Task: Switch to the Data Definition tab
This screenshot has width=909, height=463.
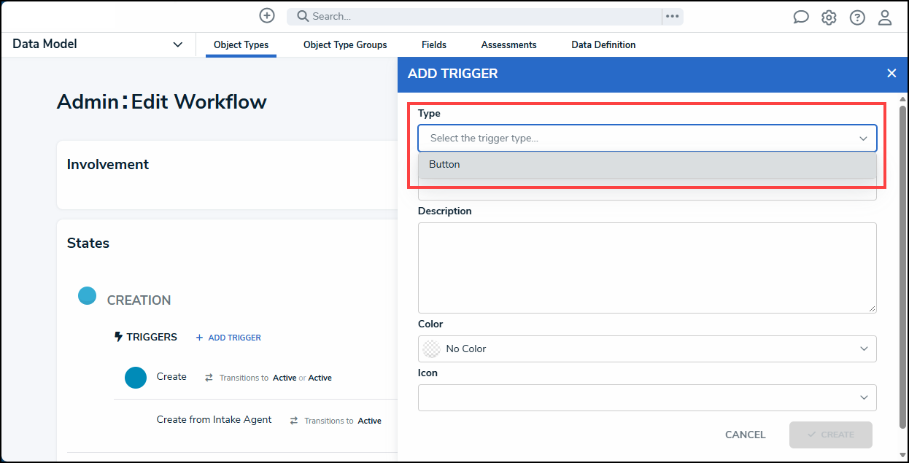Action: [603, 44]
